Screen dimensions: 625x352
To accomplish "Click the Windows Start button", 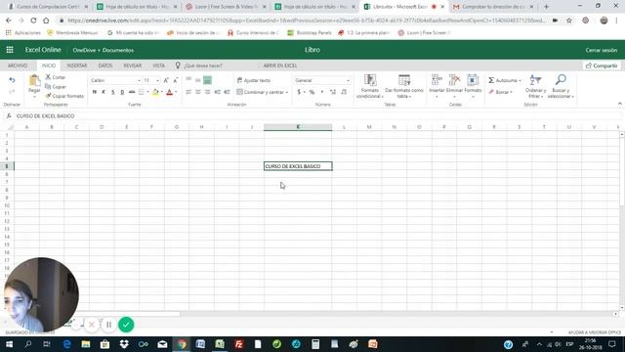I will [9, 344].
